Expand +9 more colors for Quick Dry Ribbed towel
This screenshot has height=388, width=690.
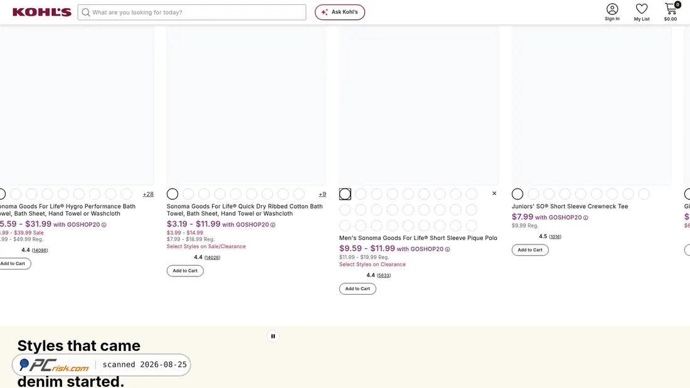322,194
